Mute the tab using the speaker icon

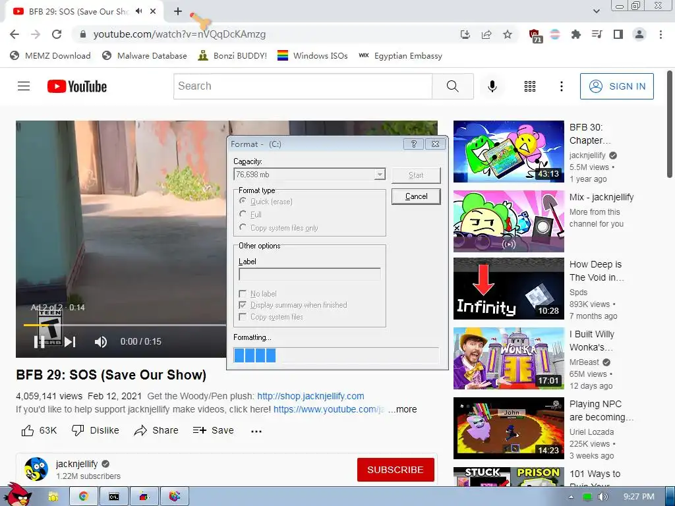pos(138,11)
